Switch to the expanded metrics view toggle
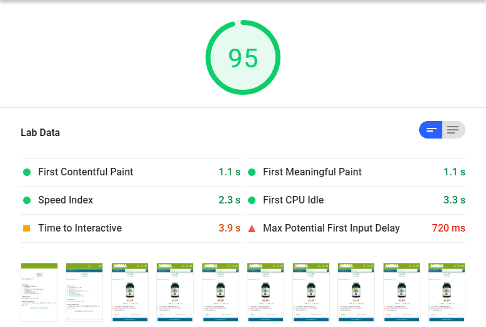Image resolution: width=486 pixels, height=327 pixels. tap(454, 130)
